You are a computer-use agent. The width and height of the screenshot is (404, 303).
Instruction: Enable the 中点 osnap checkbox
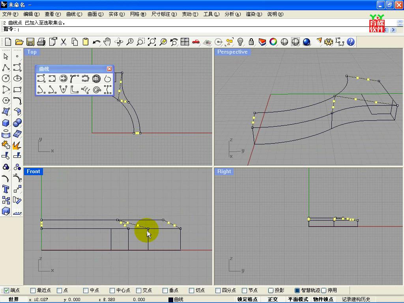point(86,290)
